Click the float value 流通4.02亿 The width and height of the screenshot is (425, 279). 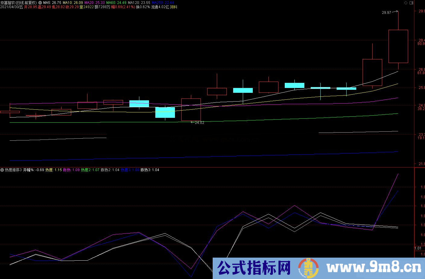160,7
